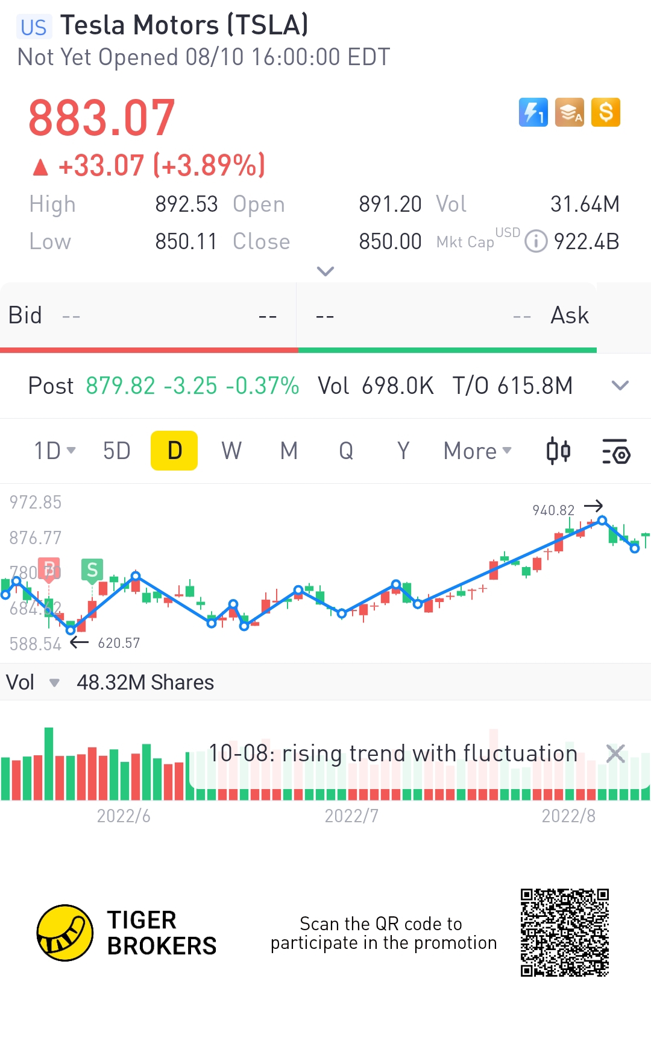Open the Vol indicator dropdown
The height and width of the screenshot is (1037, 651).
click(x=54, y=683)
